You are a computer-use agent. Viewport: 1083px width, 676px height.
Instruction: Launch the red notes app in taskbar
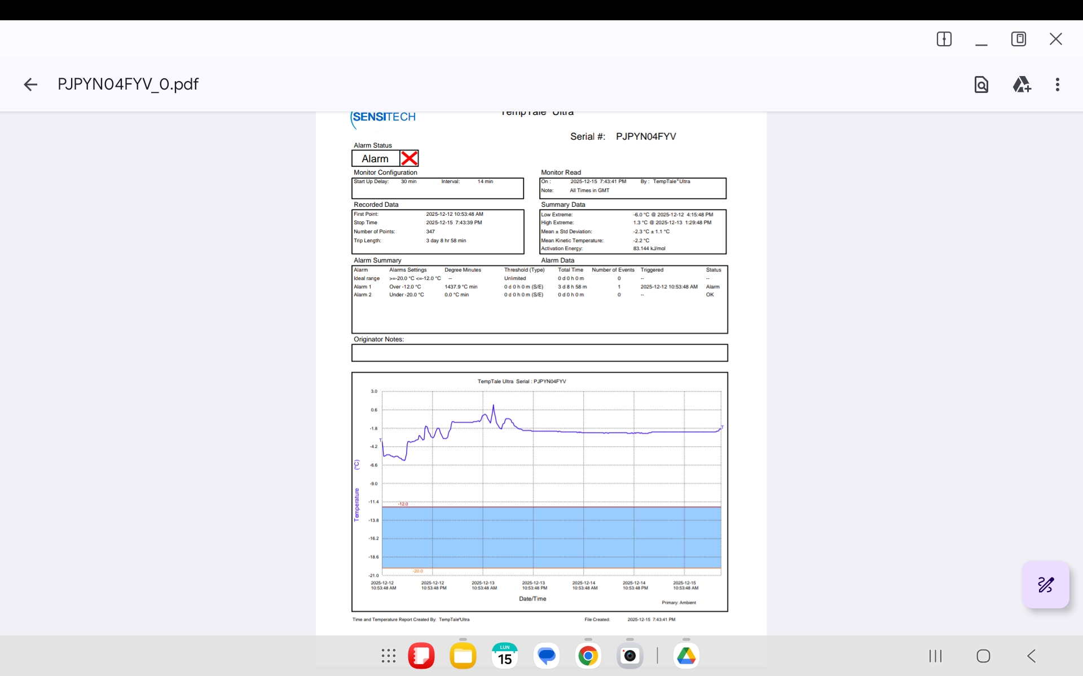tap(421, 656)
